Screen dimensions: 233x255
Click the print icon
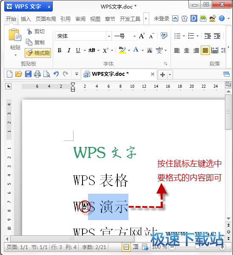click(37, 74)
